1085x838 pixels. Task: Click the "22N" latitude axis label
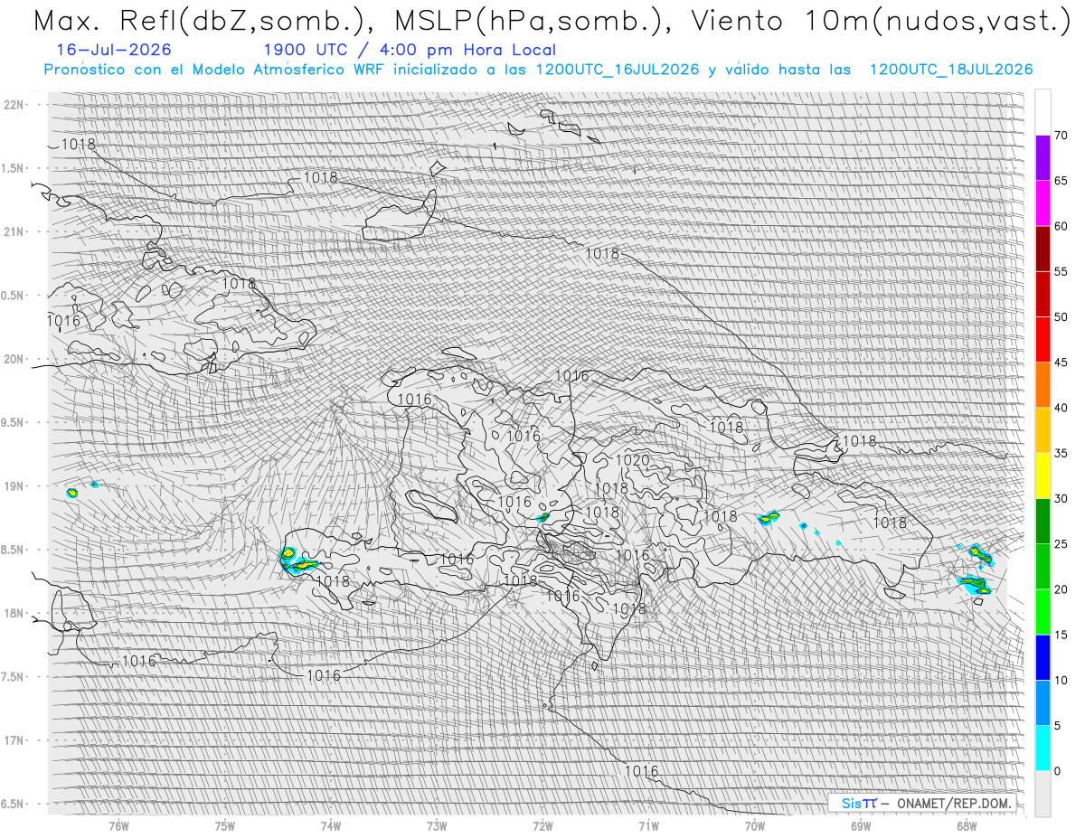tap(15, 104)
